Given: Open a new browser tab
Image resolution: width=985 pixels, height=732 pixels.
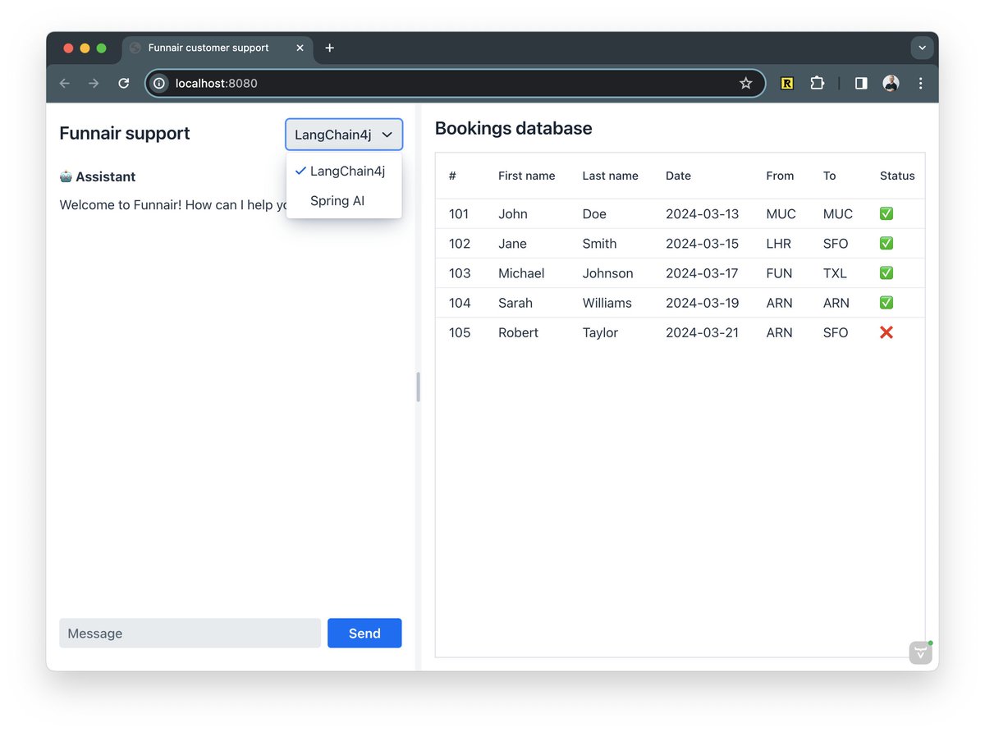Looking at the screenshot, I should click(330, 48).
